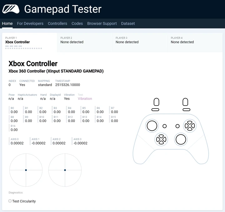Click the face buttons cluster on diagram
Viewport: 225px width, 212px height.
(190, 126)
